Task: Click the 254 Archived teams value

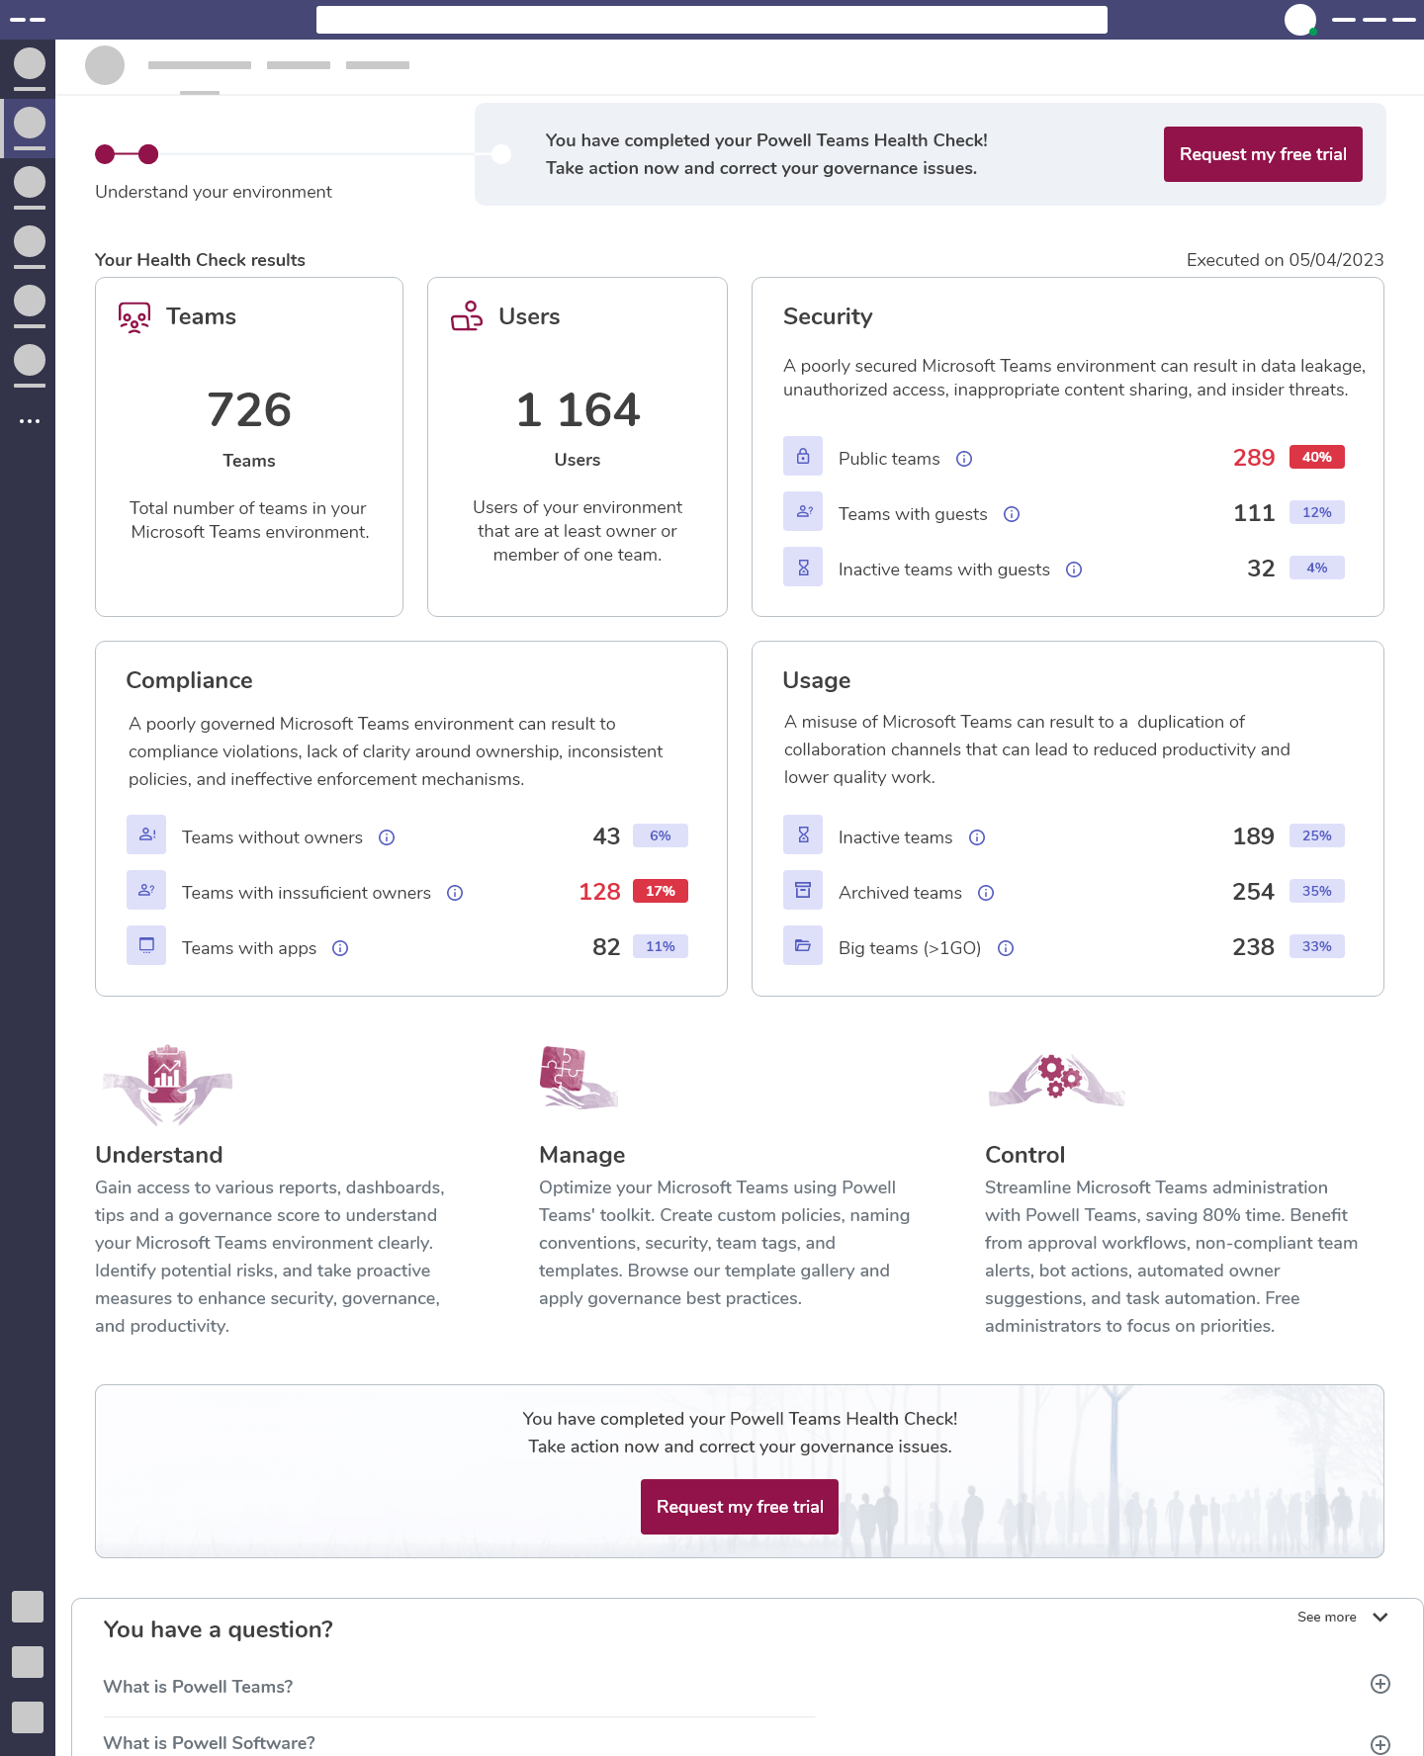Action: [x=1253, y=892]
